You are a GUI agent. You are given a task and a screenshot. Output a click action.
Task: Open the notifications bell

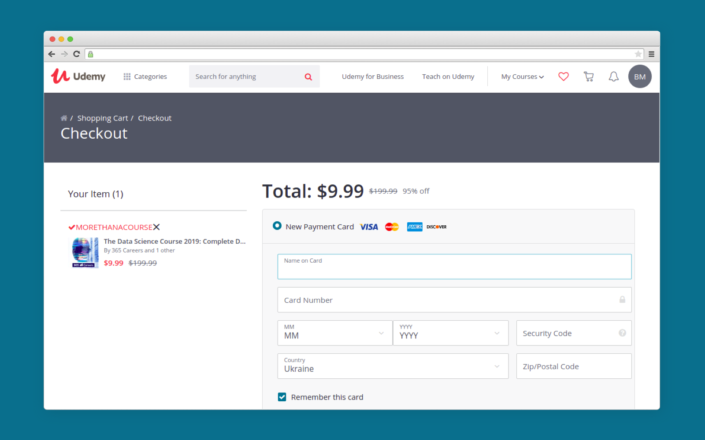pos(614,77)
